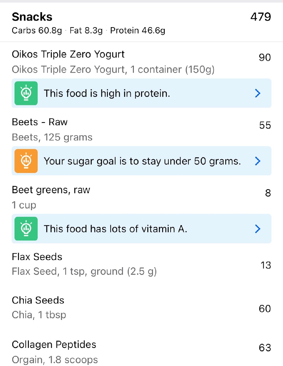The height and width of the screenshot is (366, 283).
Task: Tap the green vitamin A lightbulb icon
Action: (26, 229)
